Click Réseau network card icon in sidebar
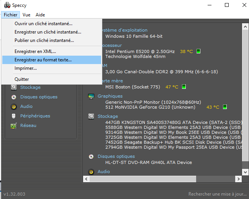 tap(14, 126)
